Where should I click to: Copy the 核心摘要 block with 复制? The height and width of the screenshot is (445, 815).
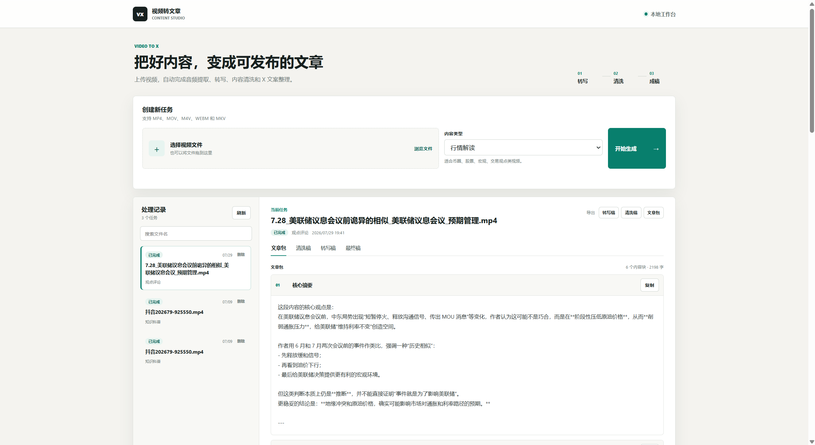pos(649,285)
